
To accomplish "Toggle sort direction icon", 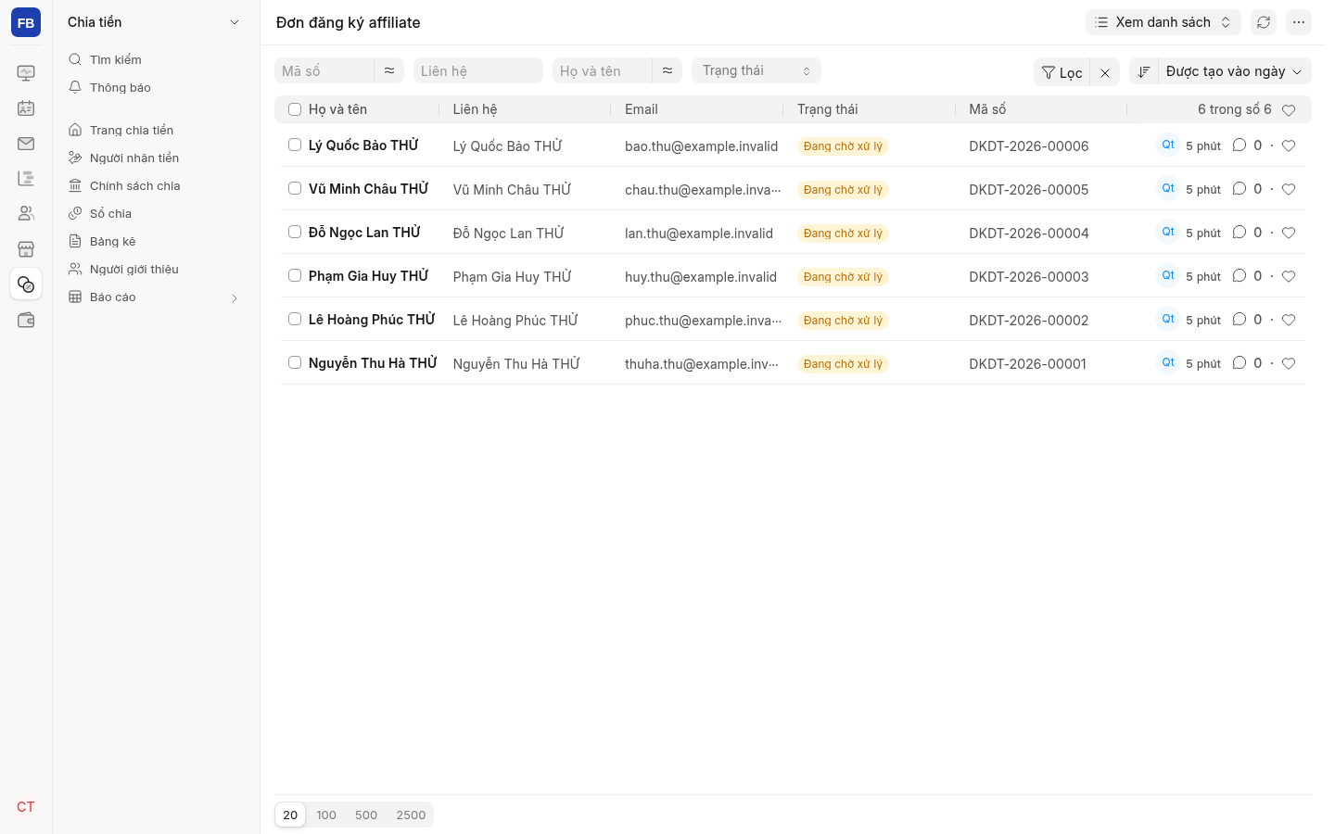I will (1144, 71).
